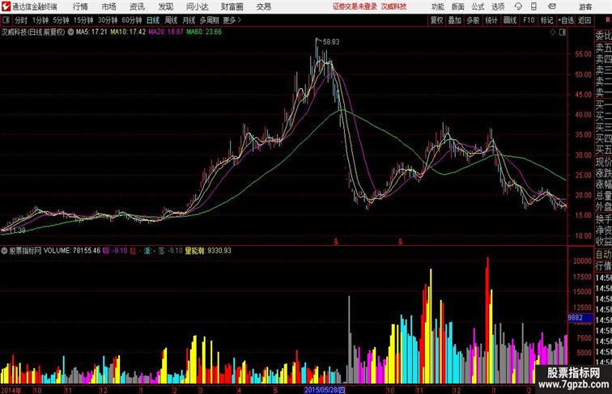
Task: Add stock via +自选 button
Action: point(566,20)
